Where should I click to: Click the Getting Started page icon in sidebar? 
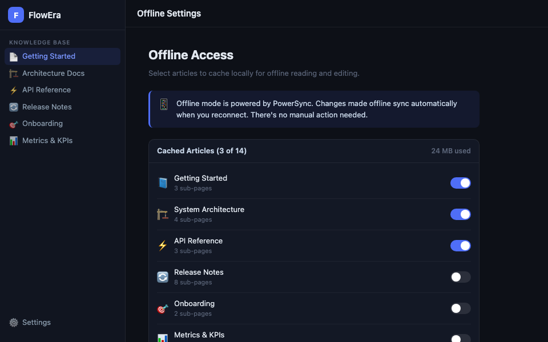[14, 56]
